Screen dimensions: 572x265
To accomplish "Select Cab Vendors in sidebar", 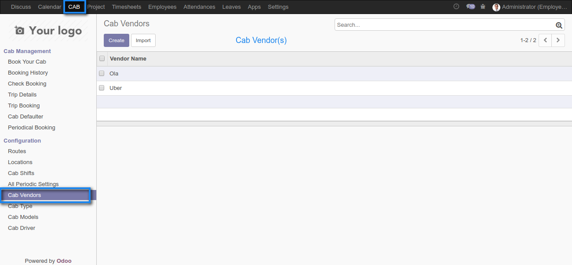I will [48, 195].
